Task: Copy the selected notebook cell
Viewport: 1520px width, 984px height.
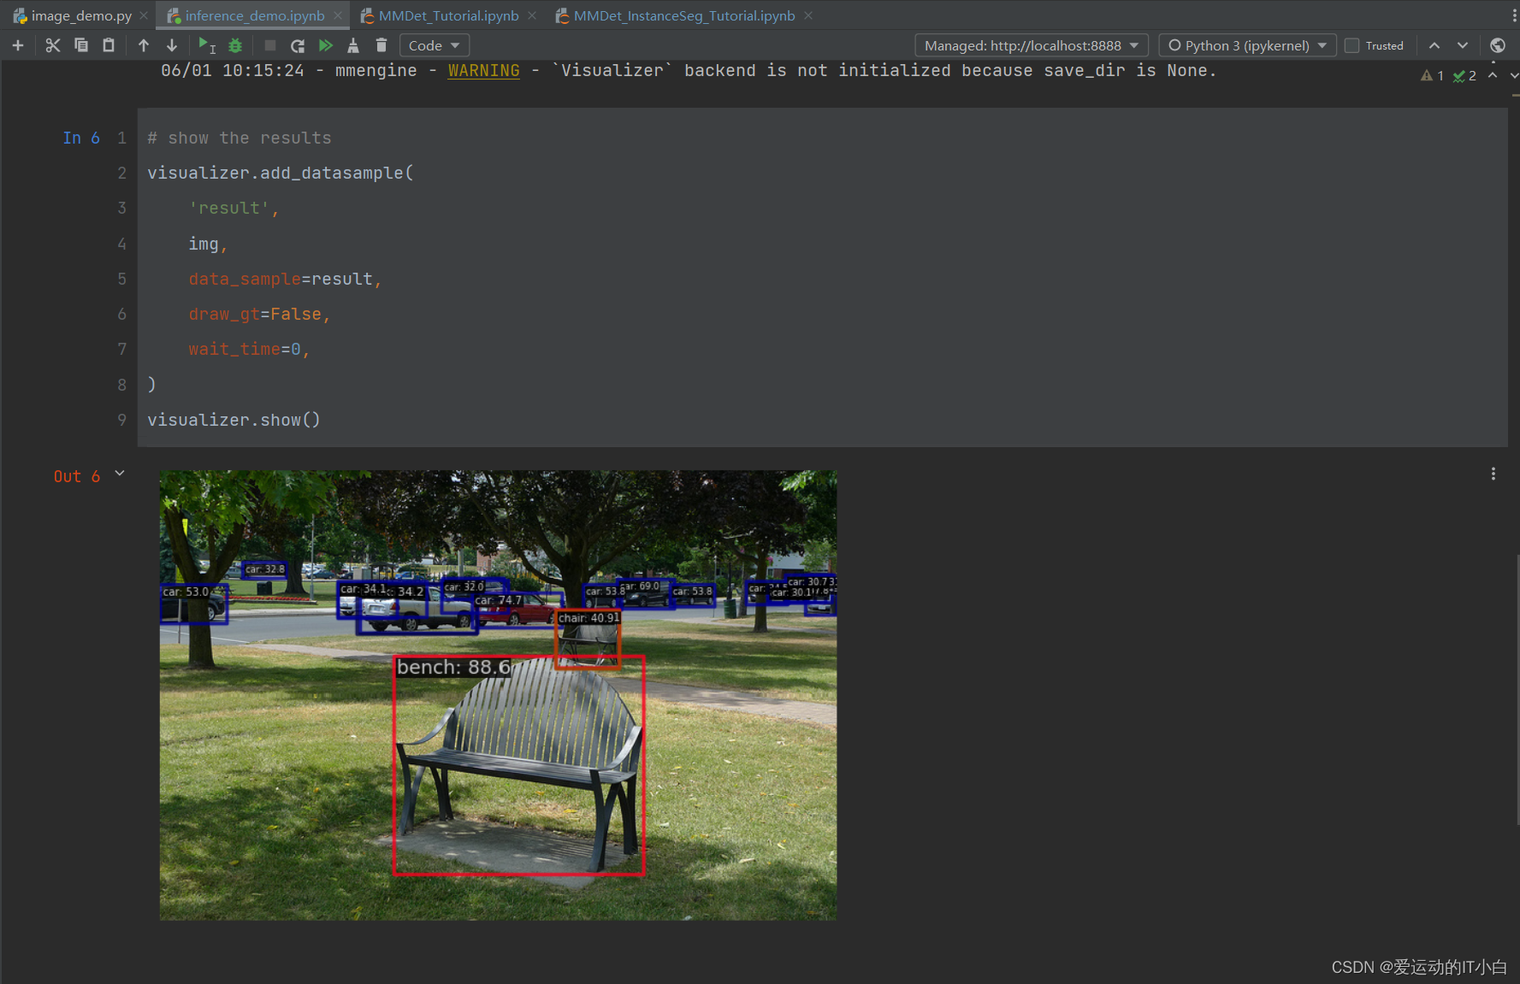Action: [81, 45]
